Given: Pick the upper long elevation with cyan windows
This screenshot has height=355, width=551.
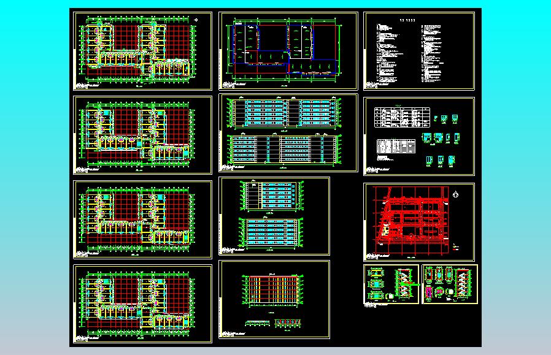Looking at the screenshot, I should [284, 113].
